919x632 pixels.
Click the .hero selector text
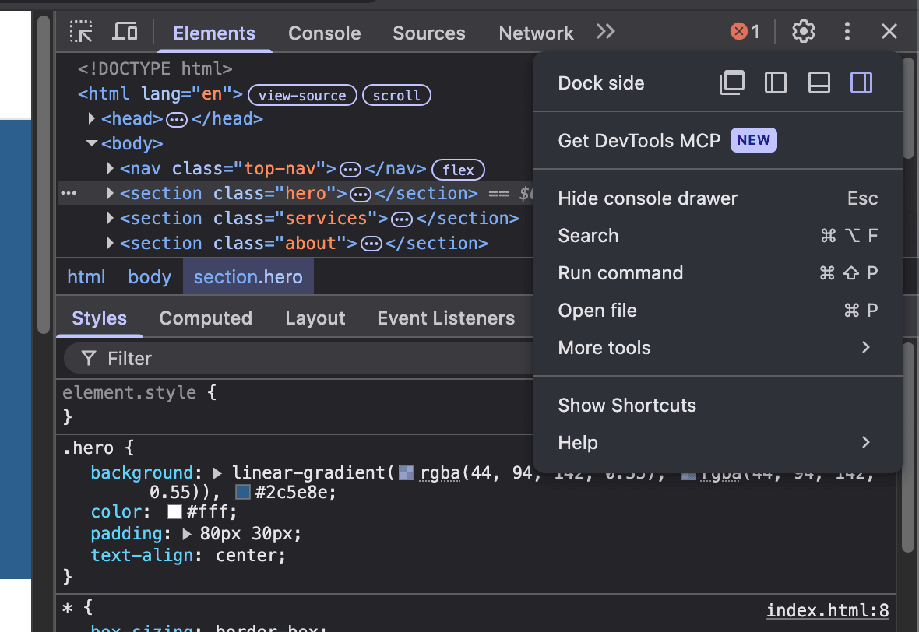pos(88,448)
